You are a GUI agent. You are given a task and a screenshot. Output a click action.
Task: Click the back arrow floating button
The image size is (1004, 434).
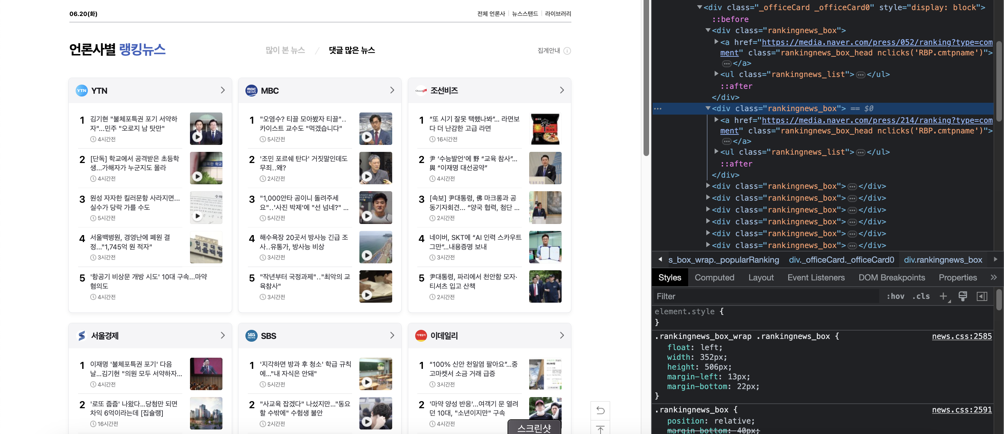(600, 410)
